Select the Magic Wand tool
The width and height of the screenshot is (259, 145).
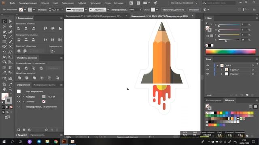pos(4,27)
